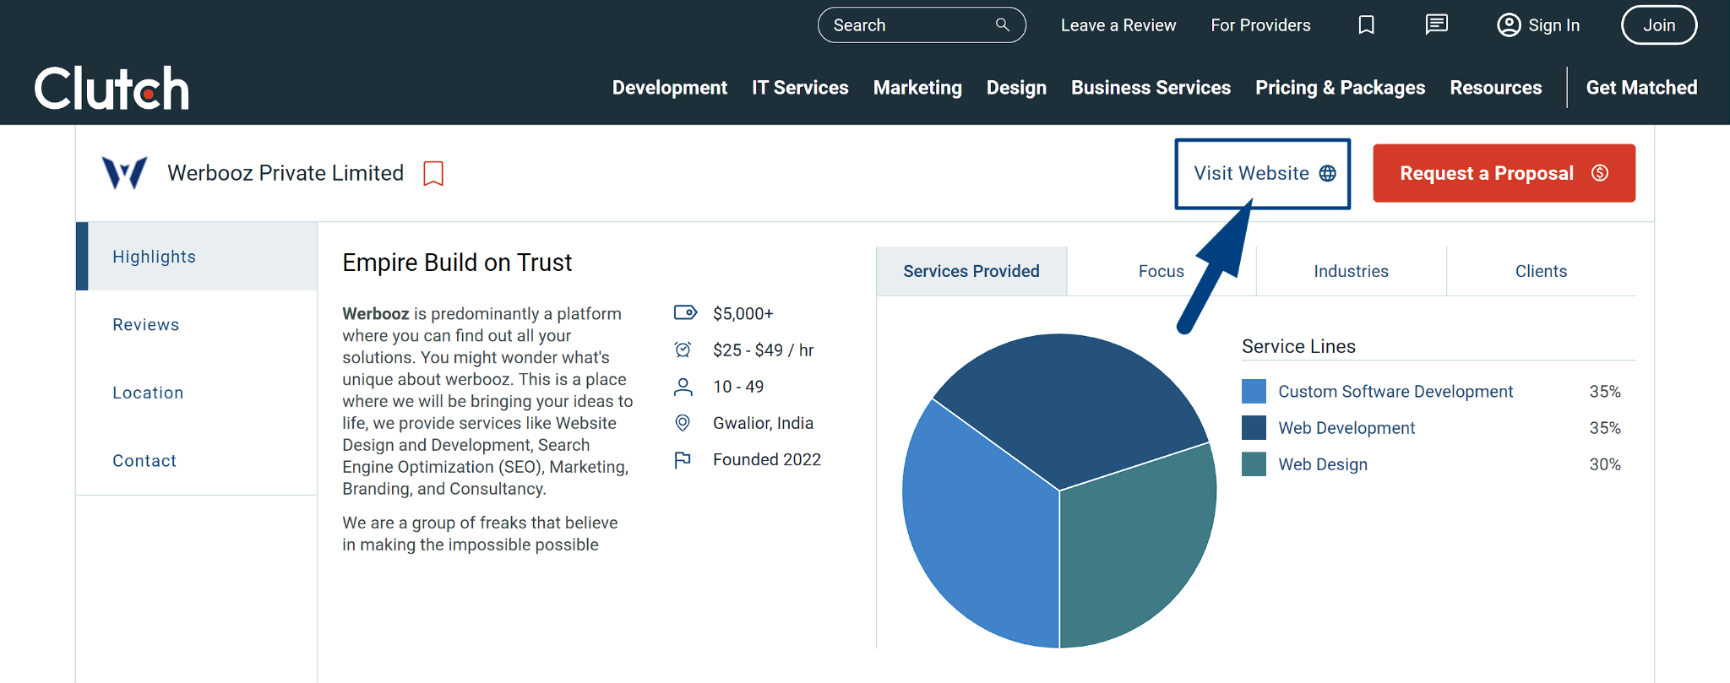The height and width of the screenshot is (683, 1730).
Task: Click the Werbooz company logo
Action: click(124, 172)
